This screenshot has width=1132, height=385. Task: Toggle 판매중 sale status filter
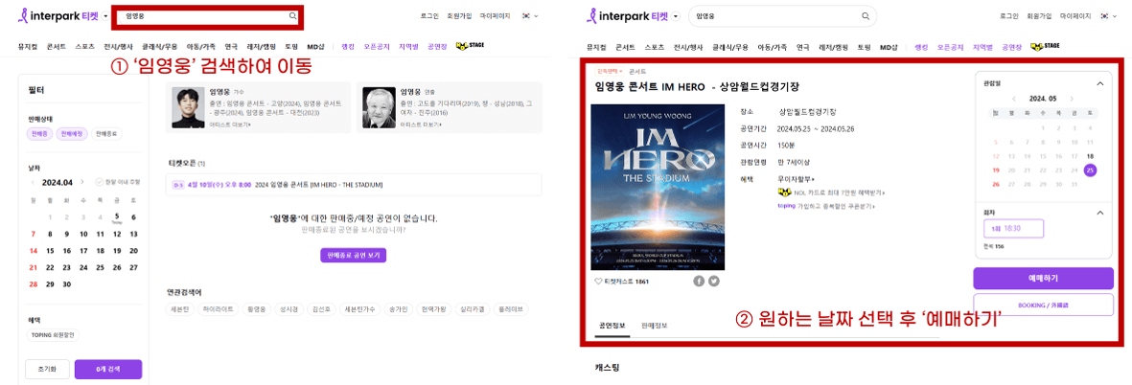(38, 133)
